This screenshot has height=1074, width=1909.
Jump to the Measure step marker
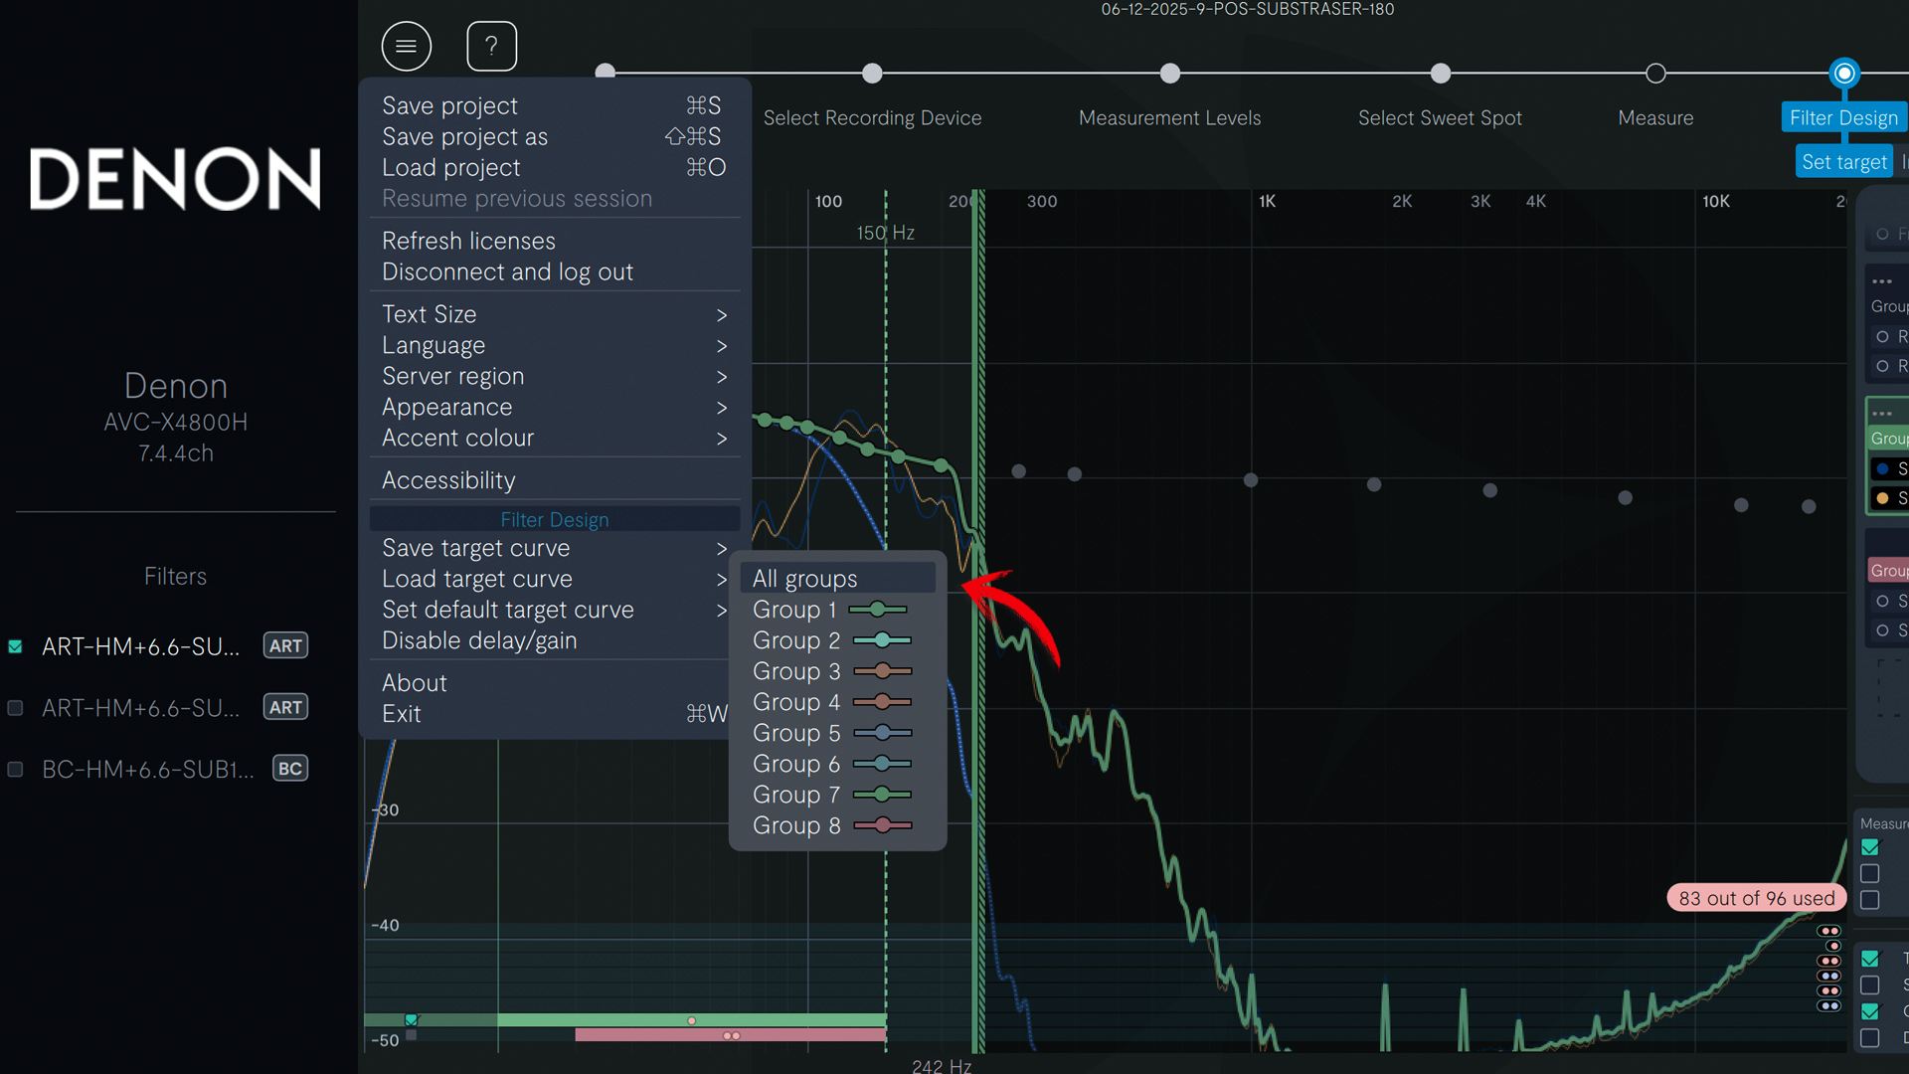click(1655, 74)
